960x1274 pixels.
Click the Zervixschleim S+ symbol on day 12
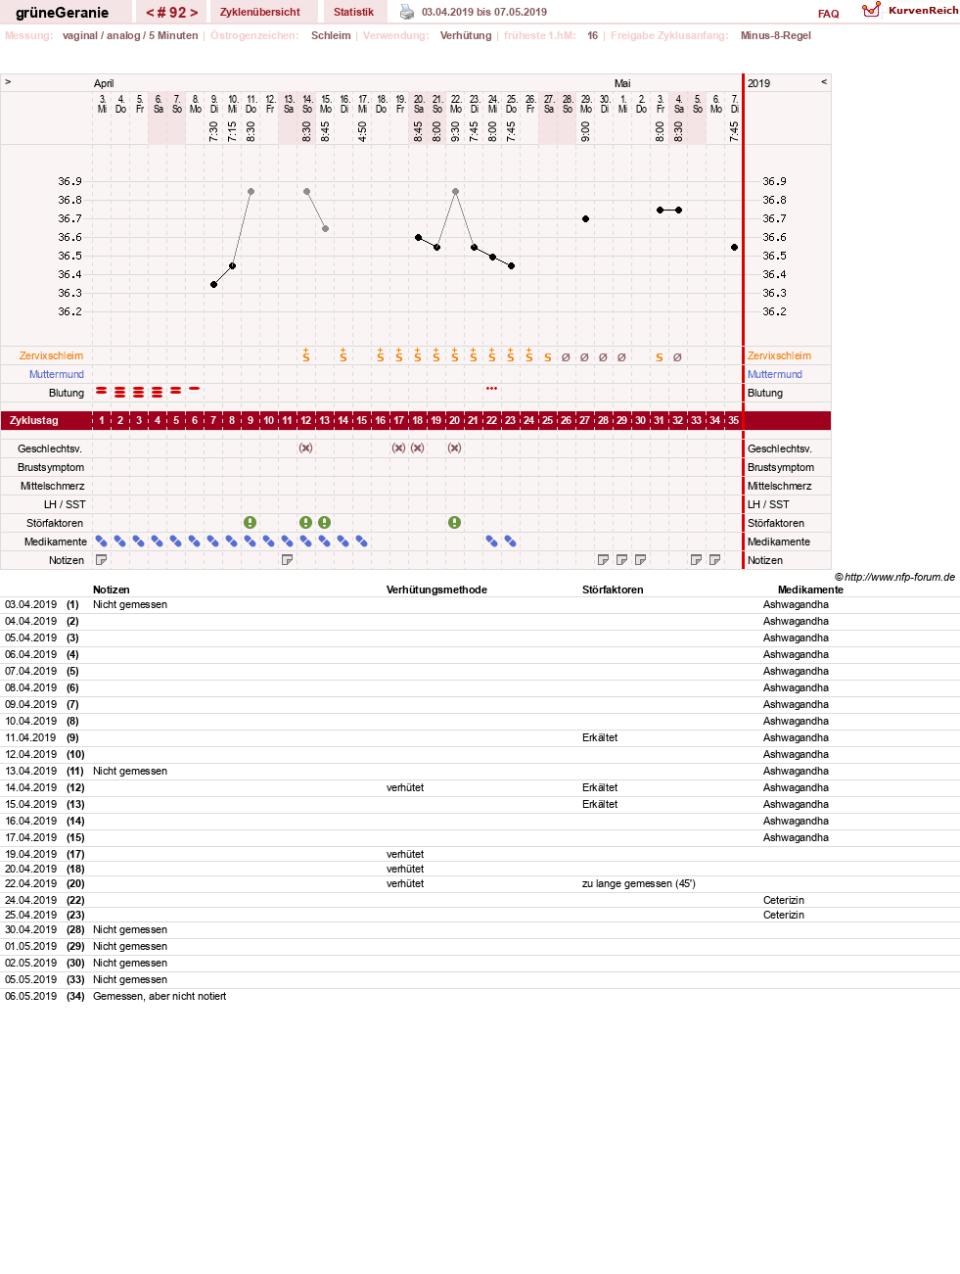(x=306, y=355)
